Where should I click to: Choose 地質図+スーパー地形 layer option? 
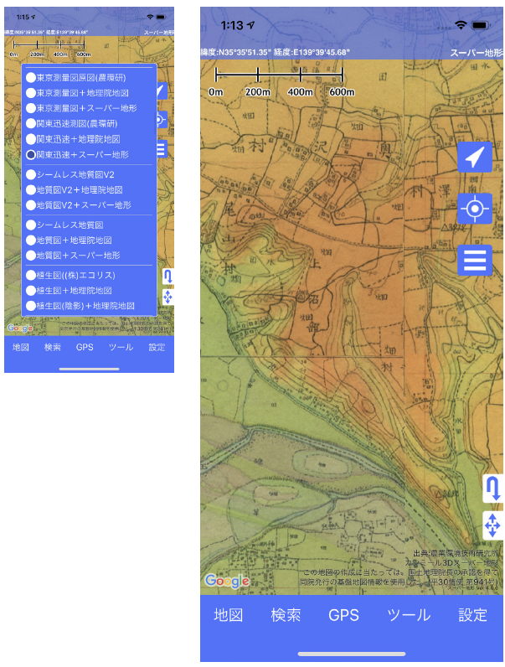pyautogui.click(x=31, y=256)
